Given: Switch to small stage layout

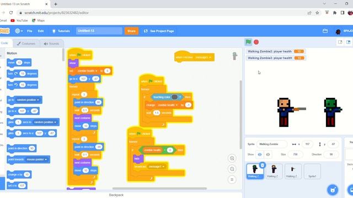Looking at the screenshot, I should tap(340, 42).
